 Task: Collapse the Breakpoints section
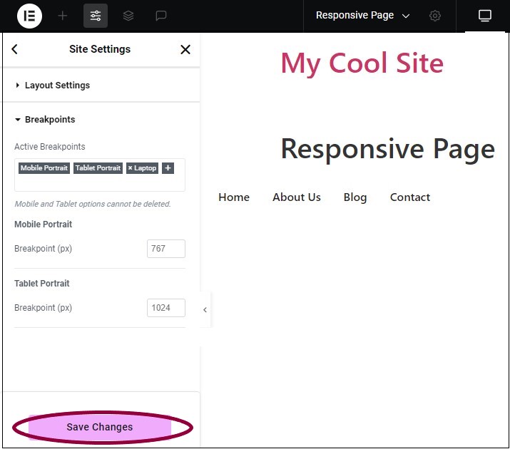pos(49,120)
